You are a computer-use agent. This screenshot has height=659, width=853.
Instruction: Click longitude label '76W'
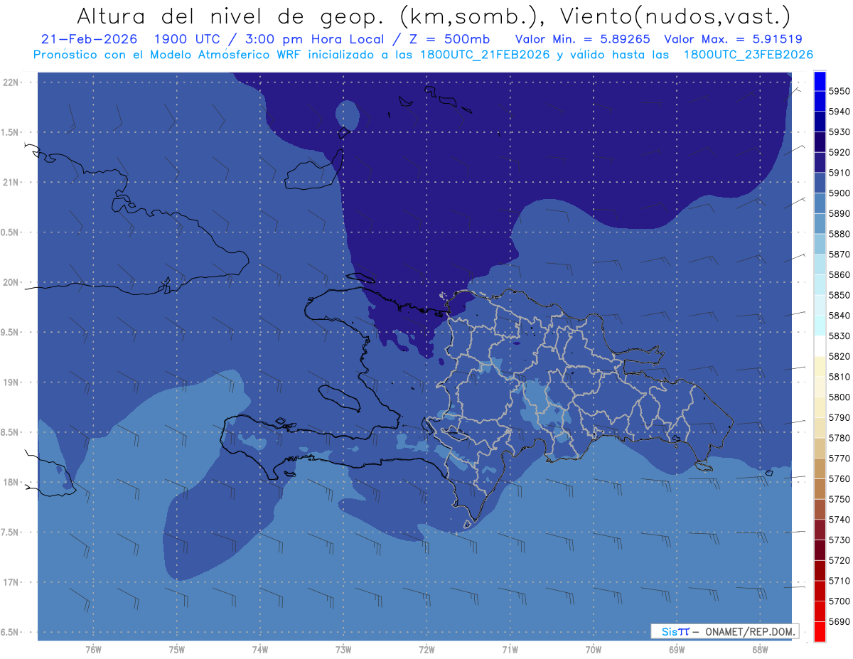tap(93, 649)
